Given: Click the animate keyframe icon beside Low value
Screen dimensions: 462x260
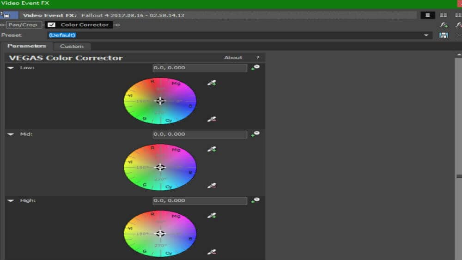Looking at the screenshot, I should coord(255,67).
